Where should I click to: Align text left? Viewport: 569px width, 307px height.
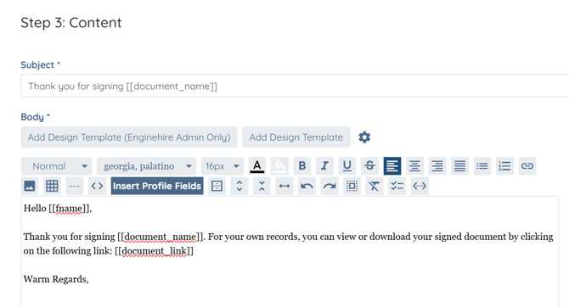[x=392, y=166]
